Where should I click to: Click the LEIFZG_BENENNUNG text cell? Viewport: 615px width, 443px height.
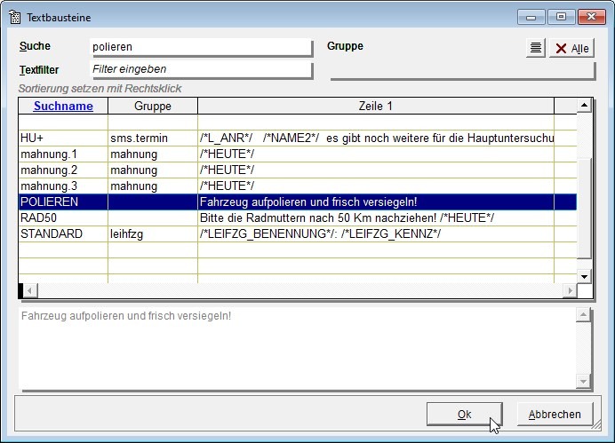pos(376,233)
